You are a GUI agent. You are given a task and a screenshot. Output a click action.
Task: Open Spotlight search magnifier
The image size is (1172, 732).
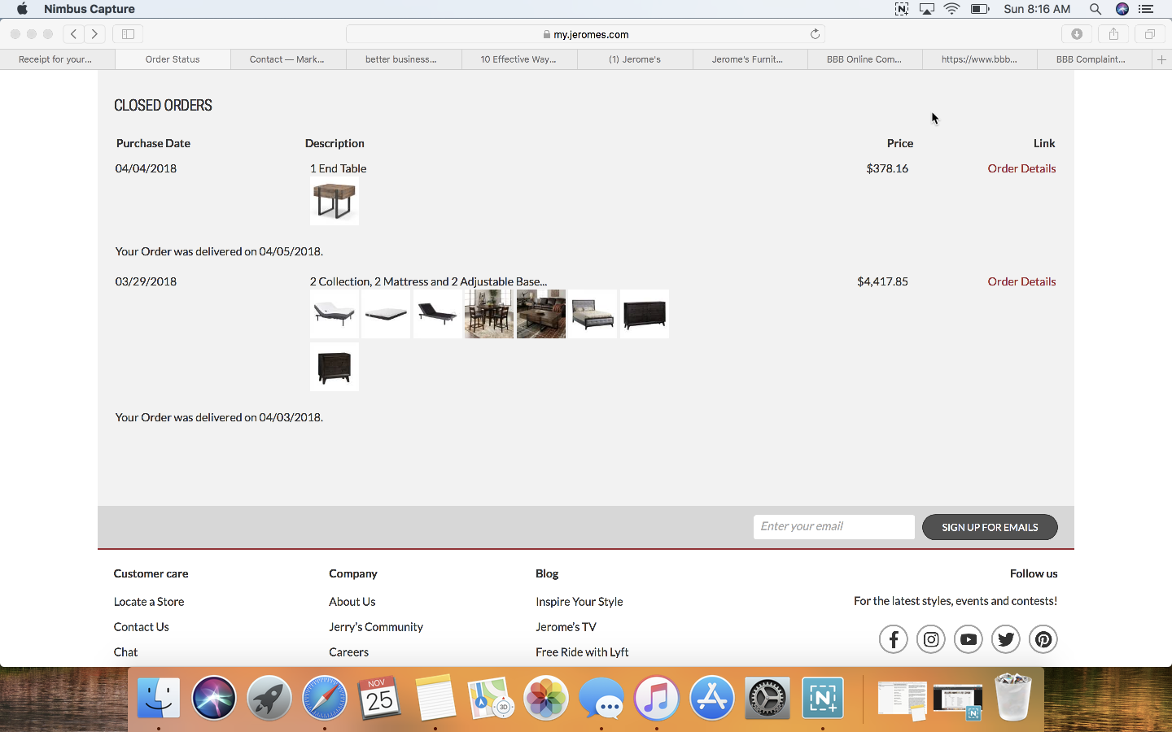tap(1095, 9)
